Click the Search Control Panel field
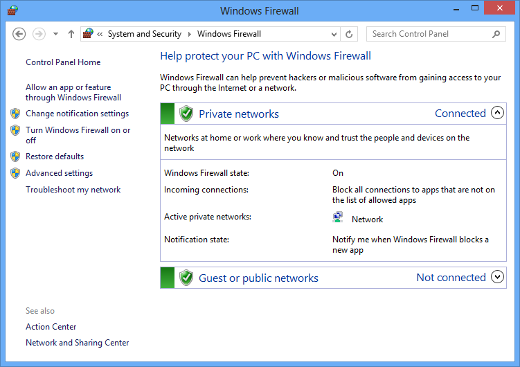The width and height of the screenshot is (520, 367). (429, 34)
